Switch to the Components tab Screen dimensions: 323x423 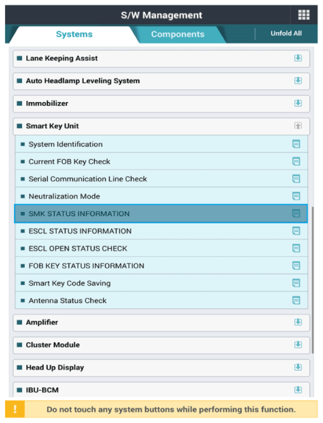click(x=177, y=35)
